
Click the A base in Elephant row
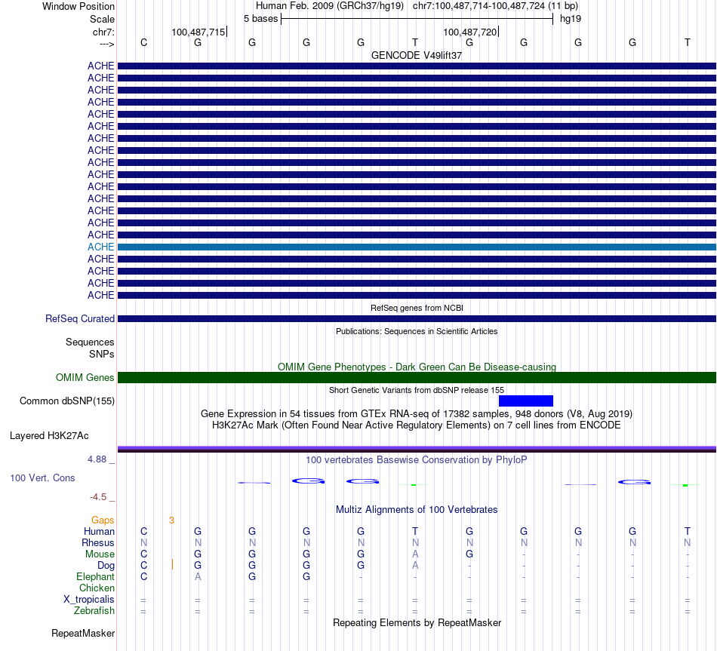198,576
